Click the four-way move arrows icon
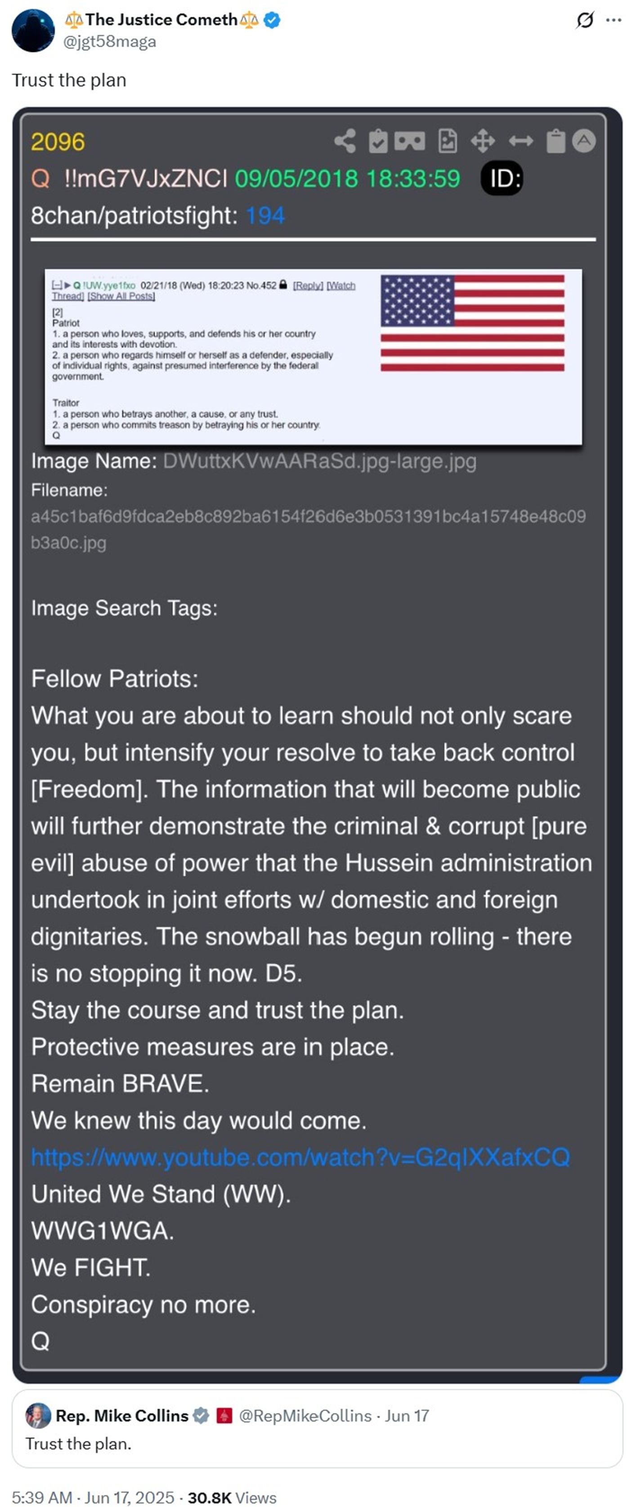Screen dimensions: 632x1507 click(483, 141)
